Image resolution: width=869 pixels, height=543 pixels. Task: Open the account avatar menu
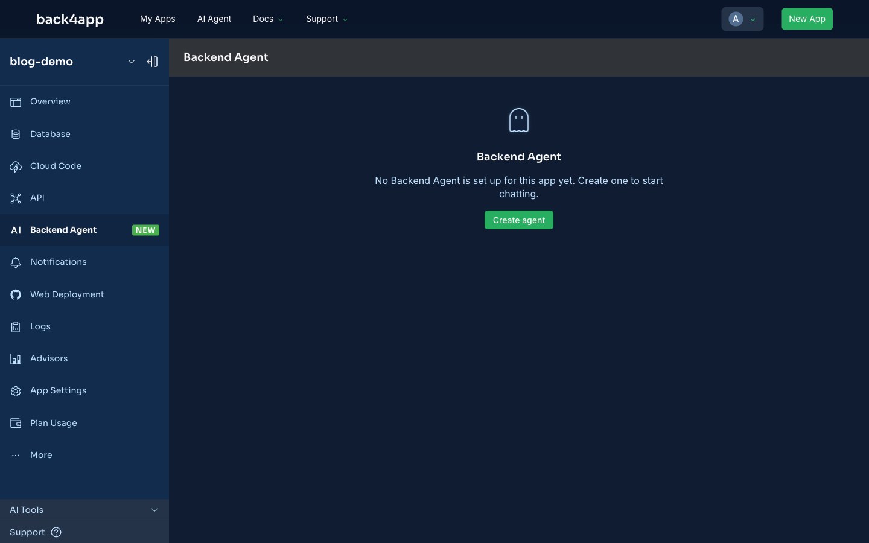click(742, 19)
